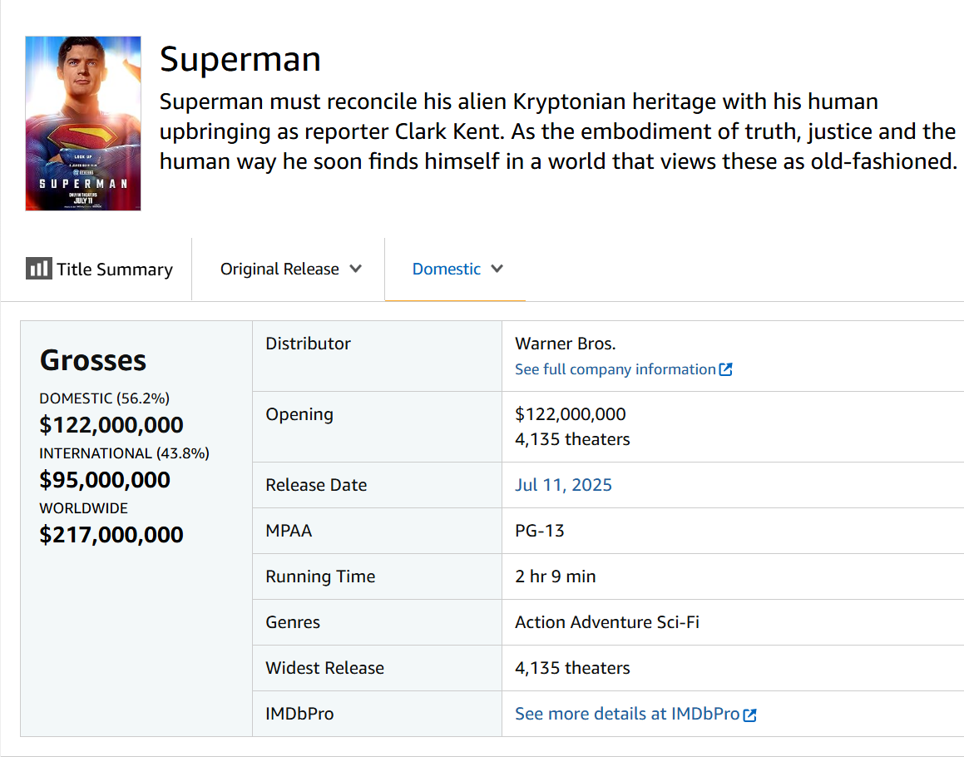Open the Domestic region dropdown label

(x=447, y=269)
